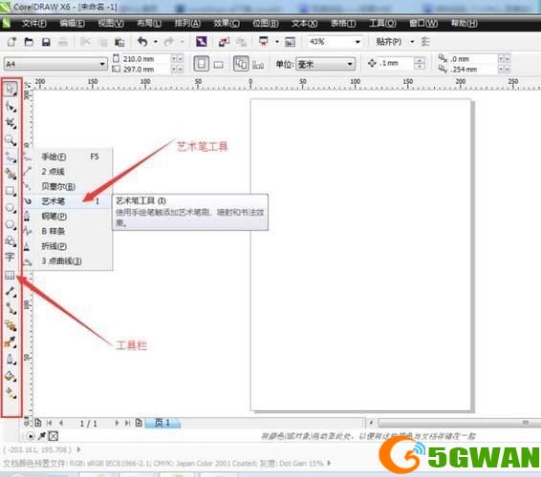This screenshot has width=541, height=477.
Task: Toggle apply layout to current page
Action: click(x=258, y=65)
